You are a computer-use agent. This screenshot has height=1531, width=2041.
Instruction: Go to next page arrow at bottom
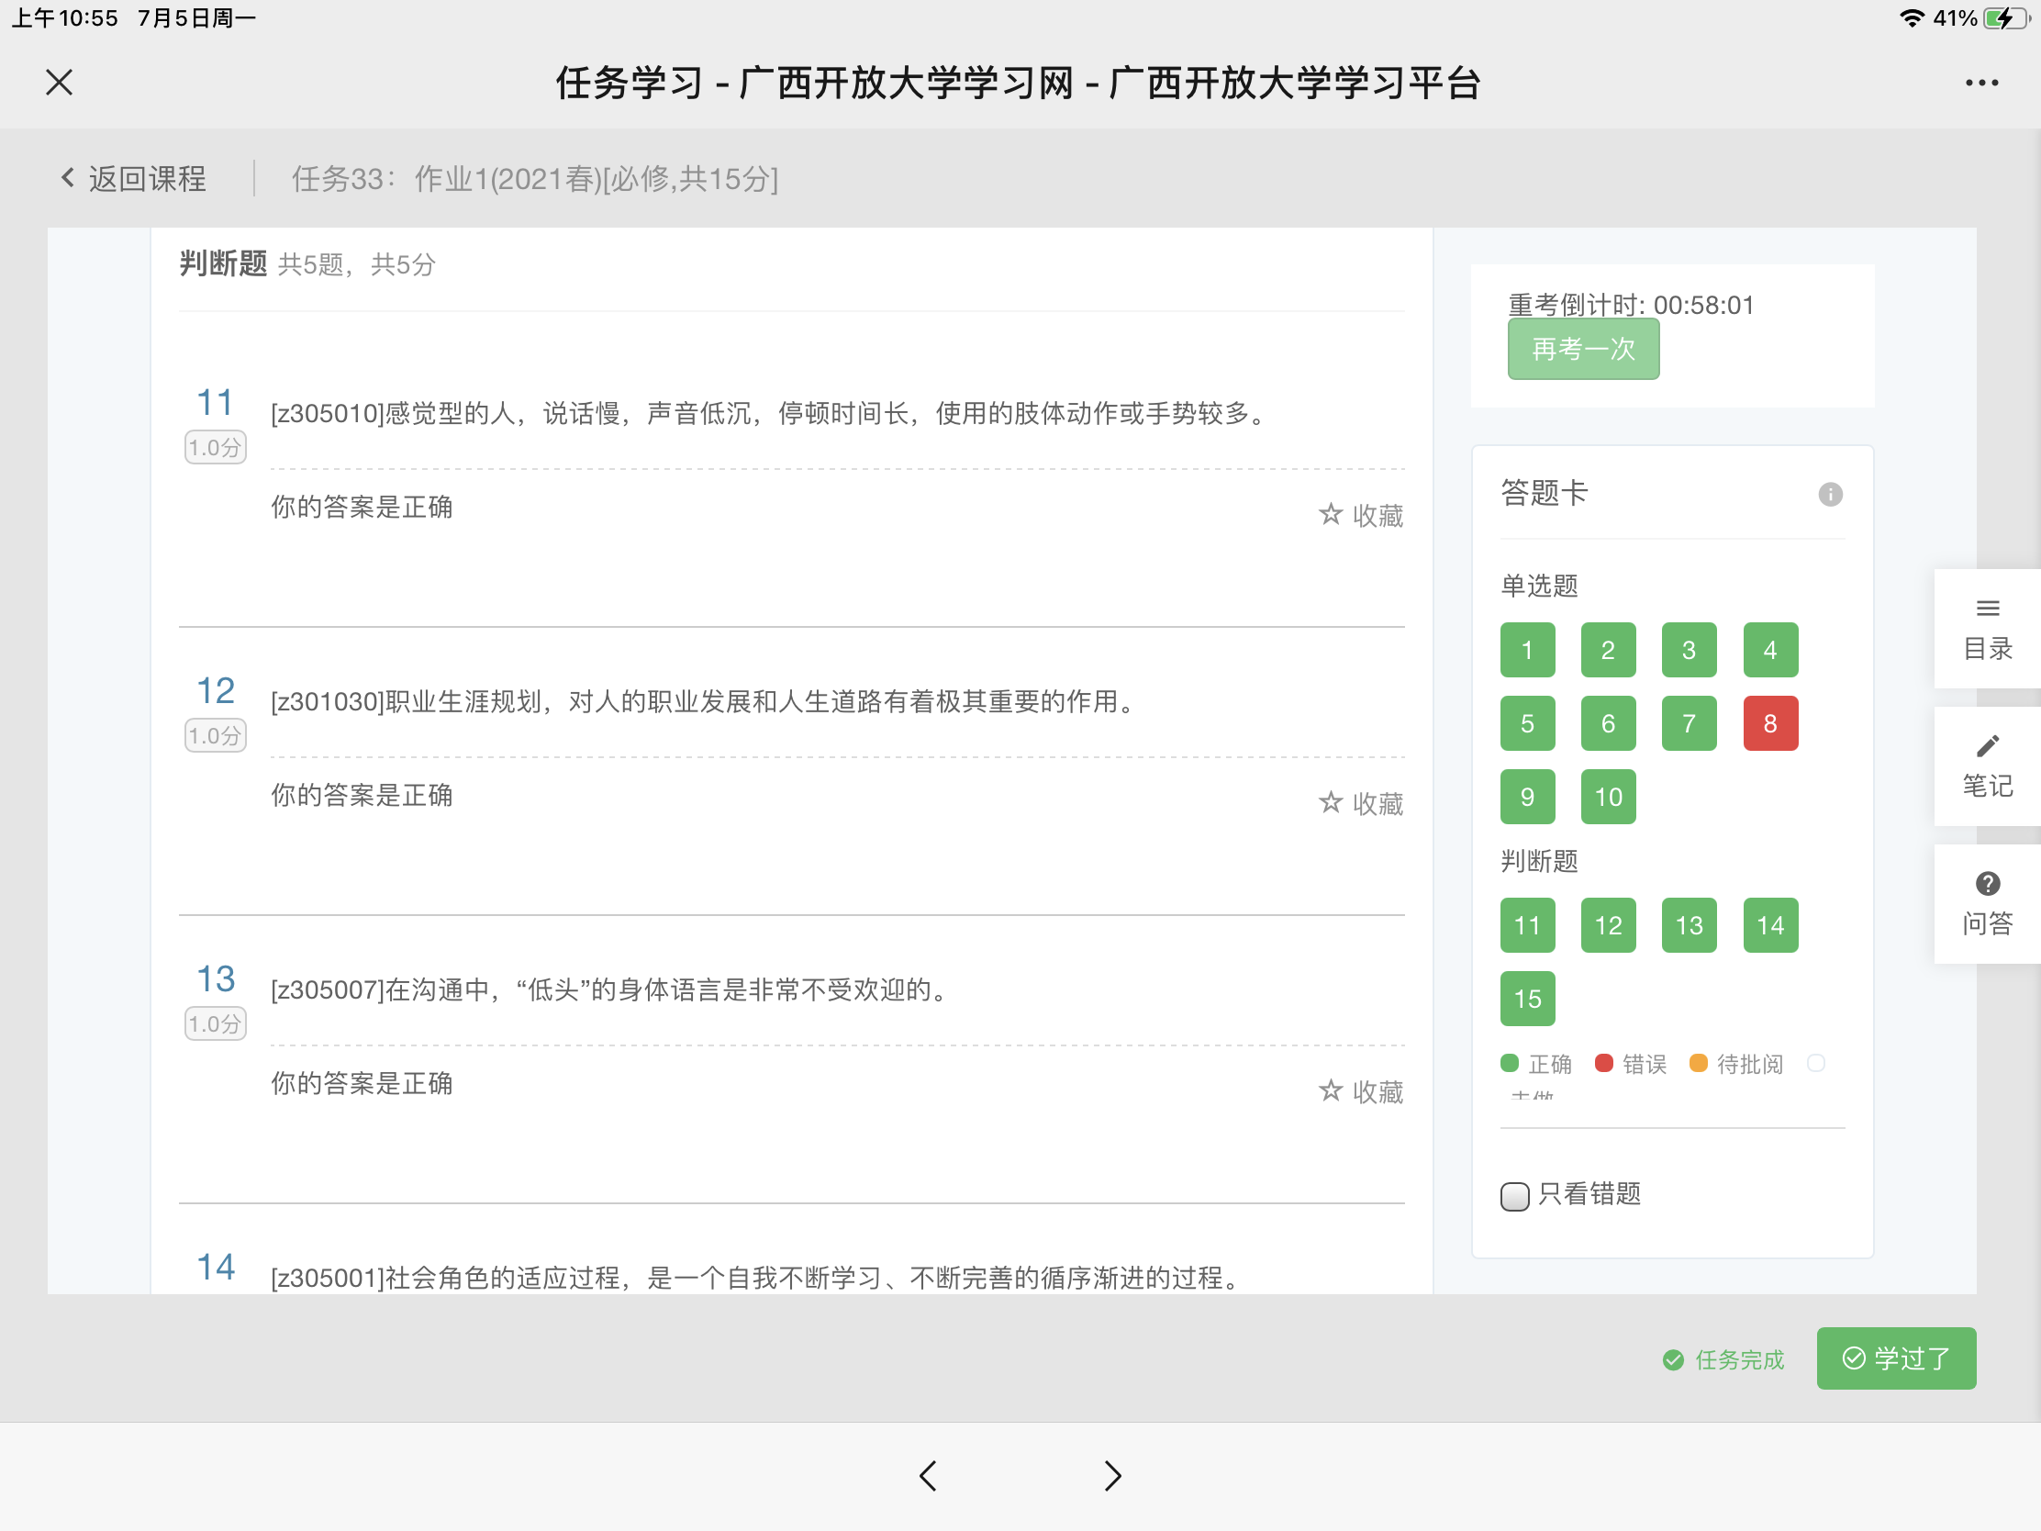1113,1476
